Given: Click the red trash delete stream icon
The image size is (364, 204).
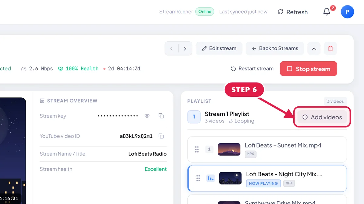Looking at the screenshot, I should point(330,48).
